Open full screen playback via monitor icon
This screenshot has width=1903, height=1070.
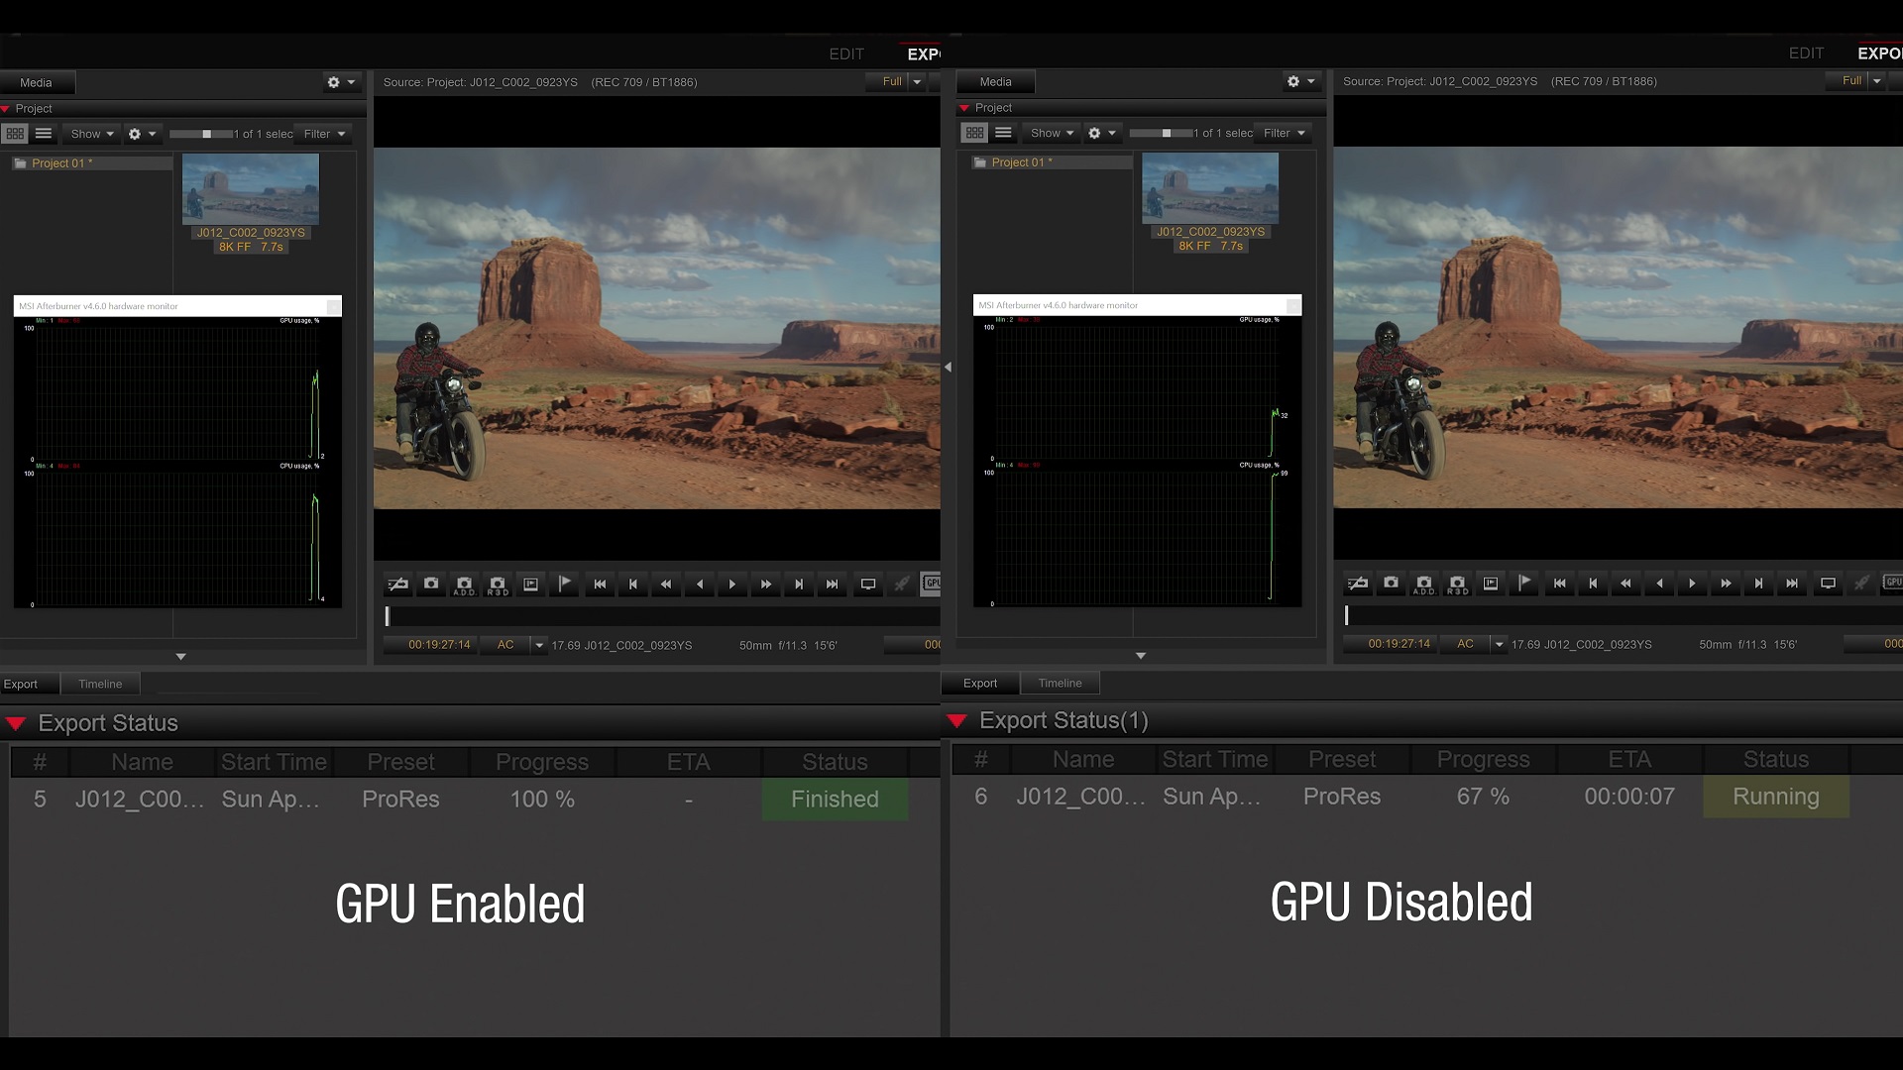click(868, 585)
